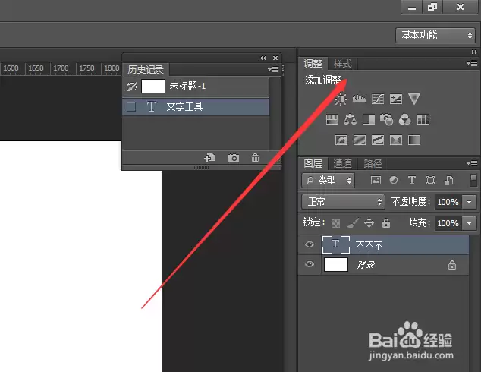Create new snapshot camera icon in history panel

234,158
